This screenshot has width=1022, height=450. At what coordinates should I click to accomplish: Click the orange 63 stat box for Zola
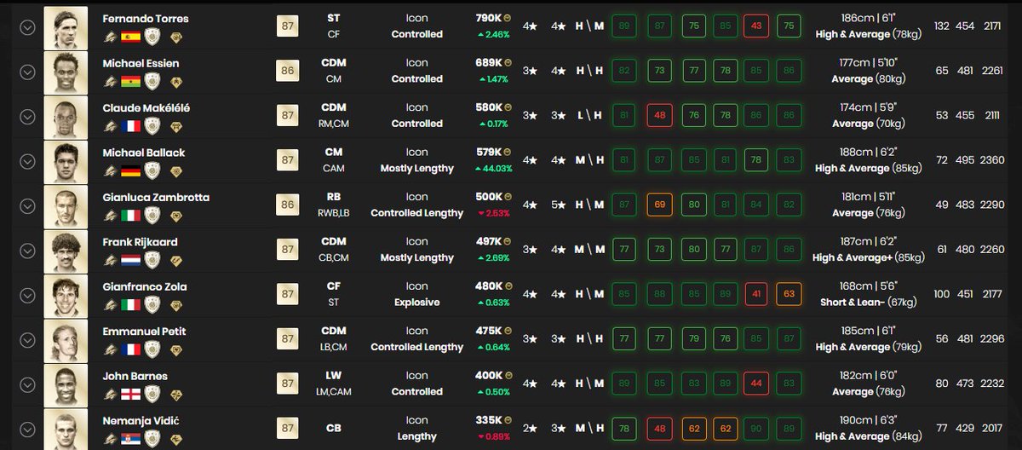789,295
